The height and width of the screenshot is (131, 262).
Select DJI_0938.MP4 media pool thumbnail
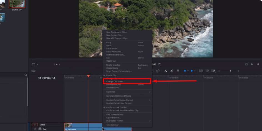coord(17,4)
